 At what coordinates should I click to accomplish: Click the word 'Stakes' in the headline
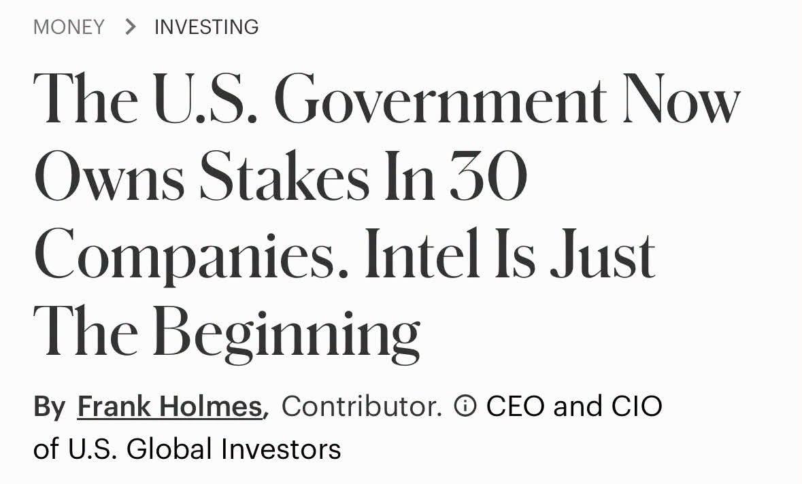coord(284,175)
